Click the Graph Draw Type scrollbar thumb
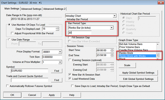The height and width of the screenshot is (100, 165). [158, 55]
